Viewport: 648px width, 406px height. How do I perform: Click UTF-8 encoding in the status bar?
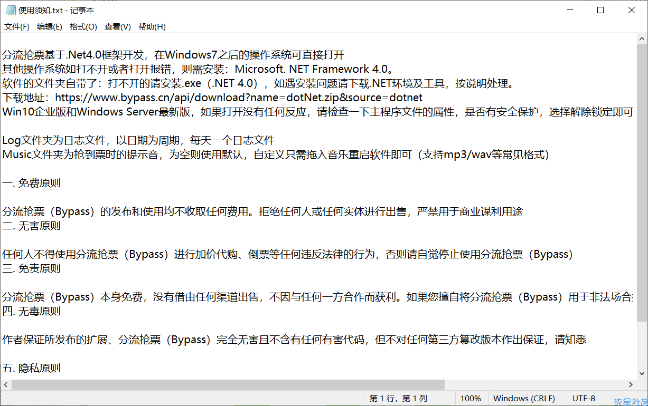click(584, 399)
